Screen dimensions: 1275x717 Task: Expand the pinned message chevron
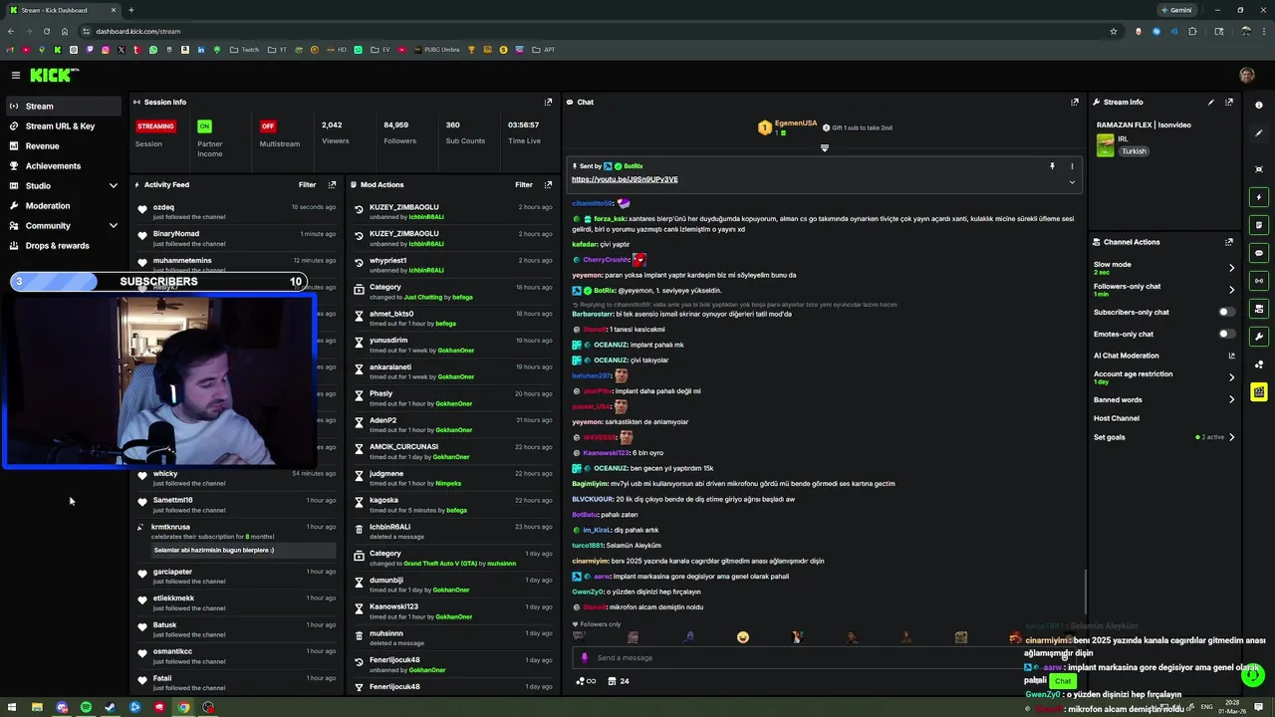pyautogui.click(x=1072, y=182)
